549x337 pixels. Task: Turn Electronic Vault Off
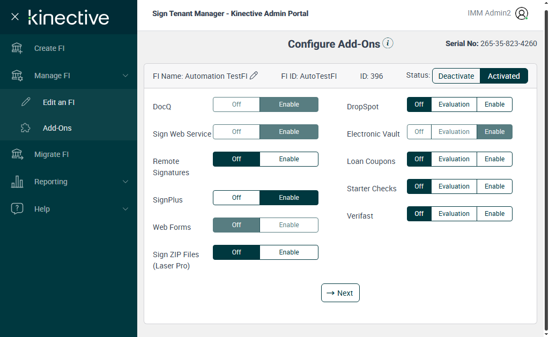(x=419, y=132)
